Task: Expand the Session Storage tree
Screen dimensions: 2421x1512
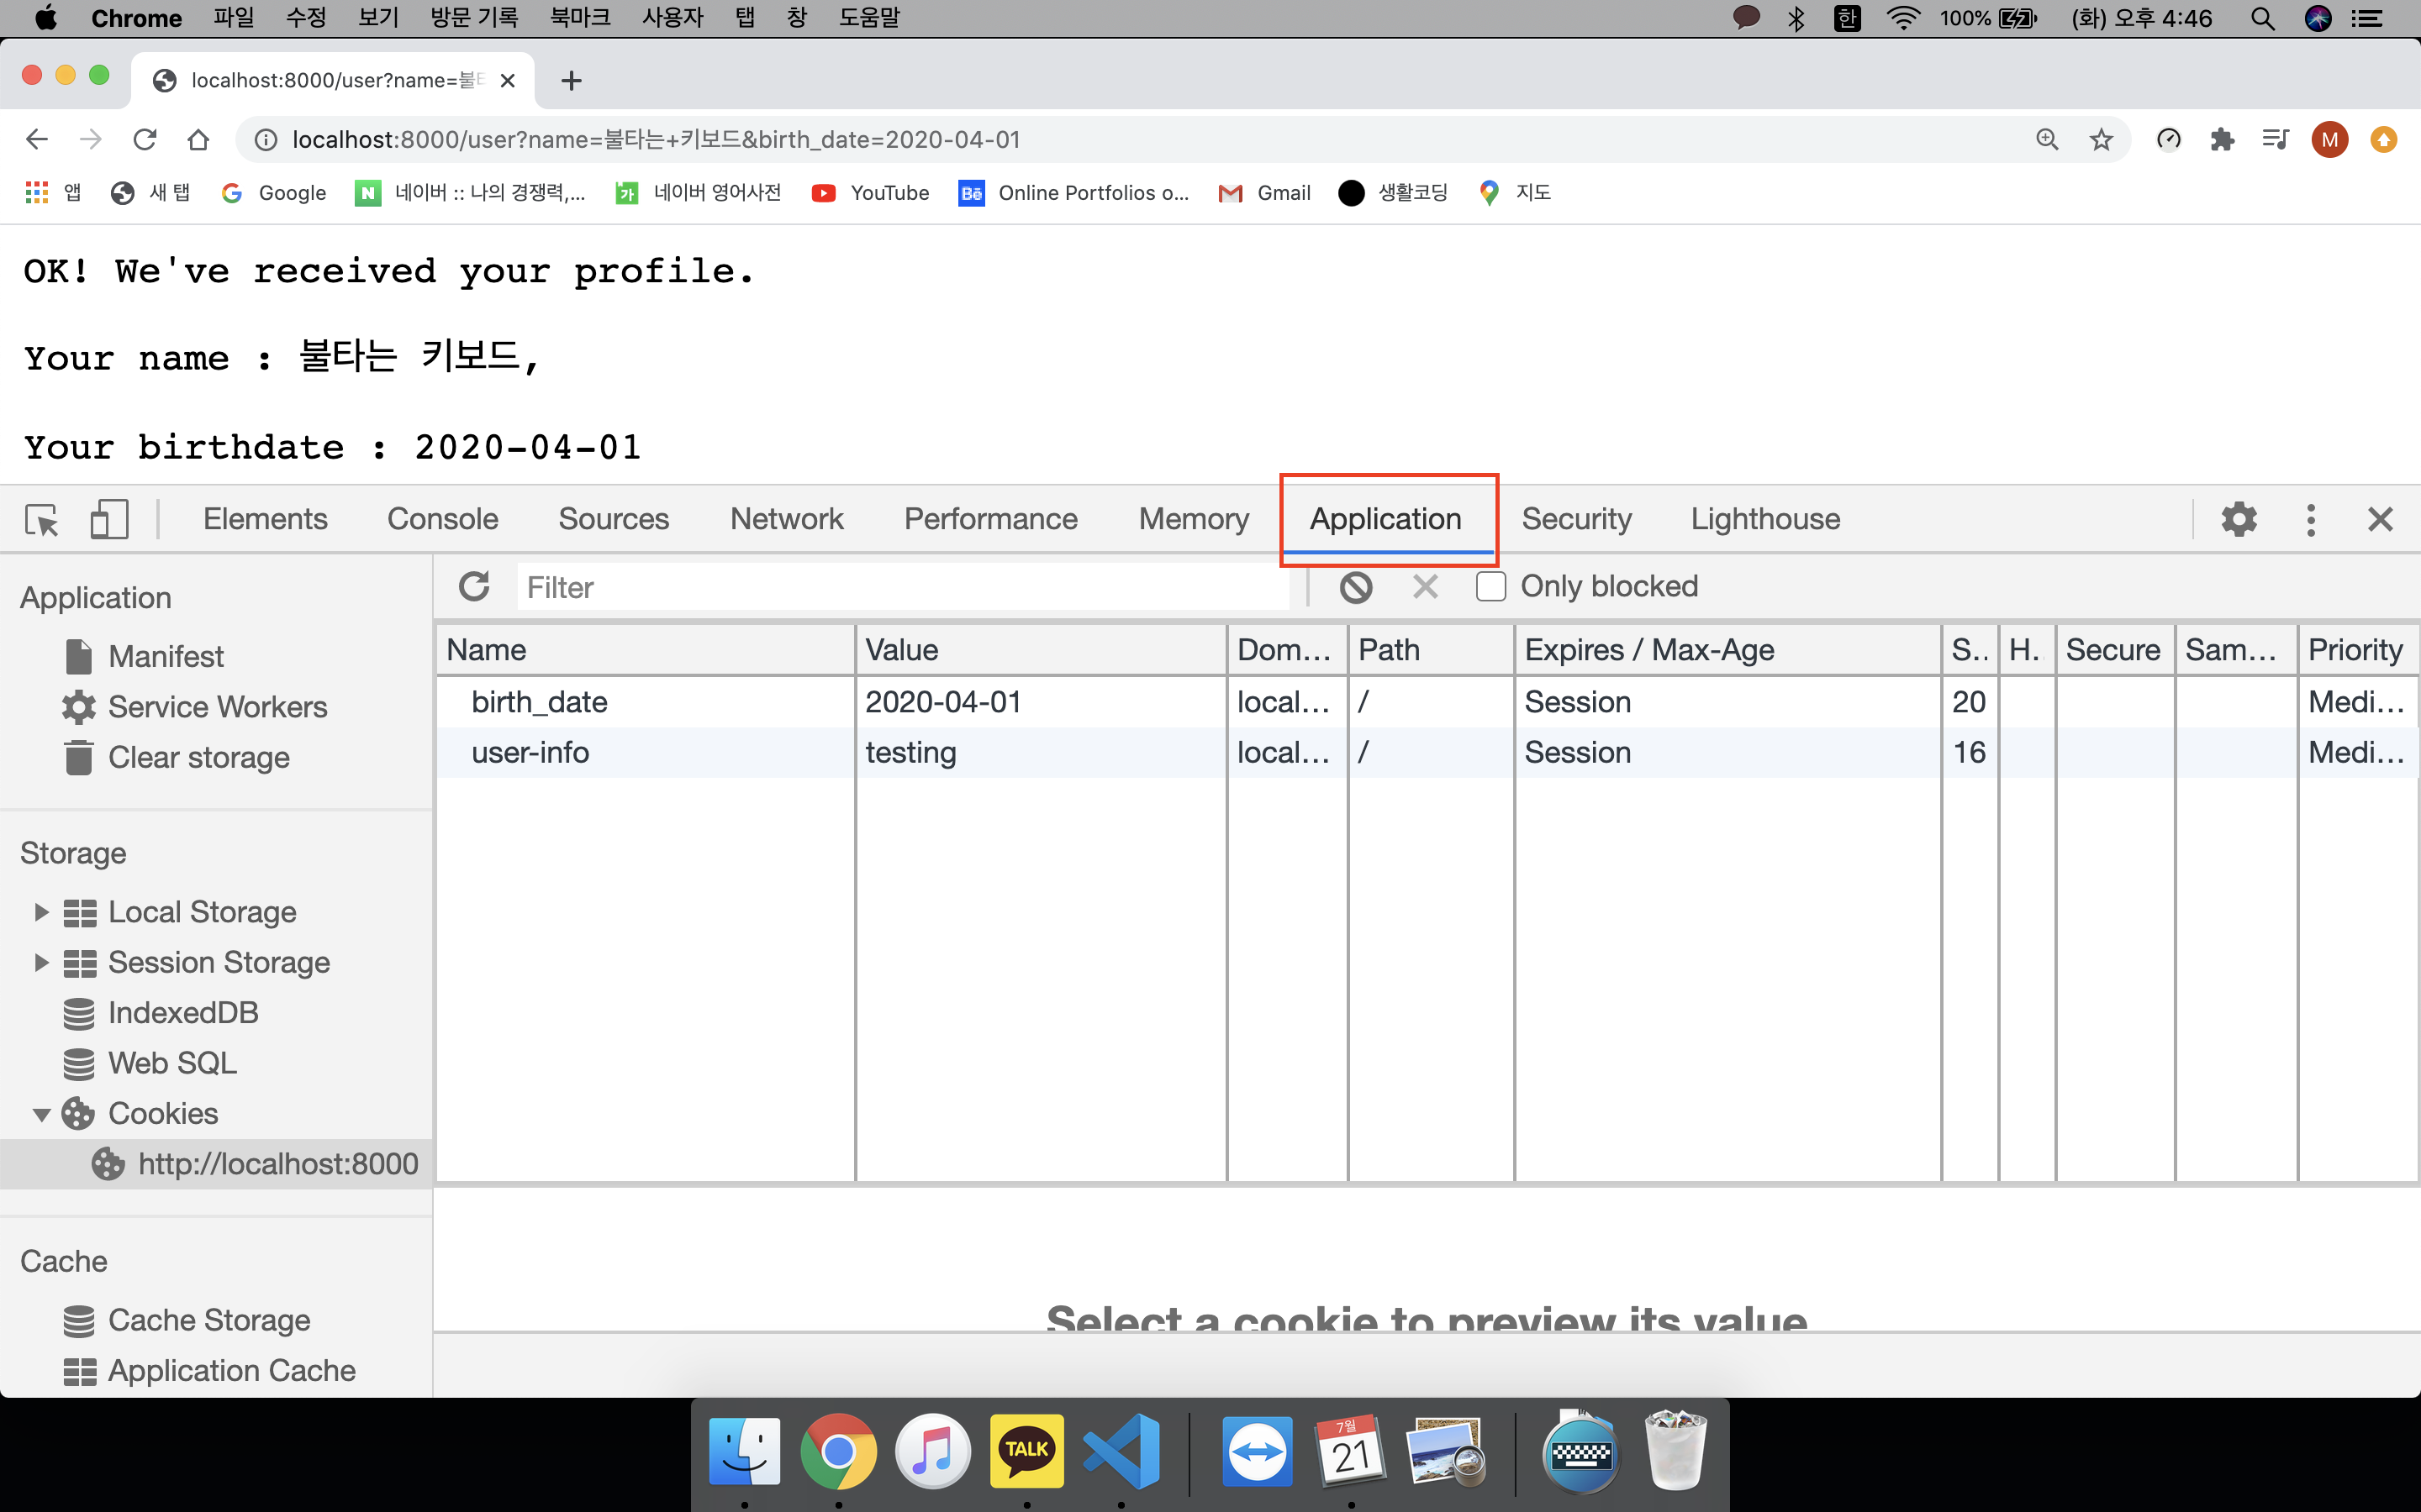Action: coord(41,962)
